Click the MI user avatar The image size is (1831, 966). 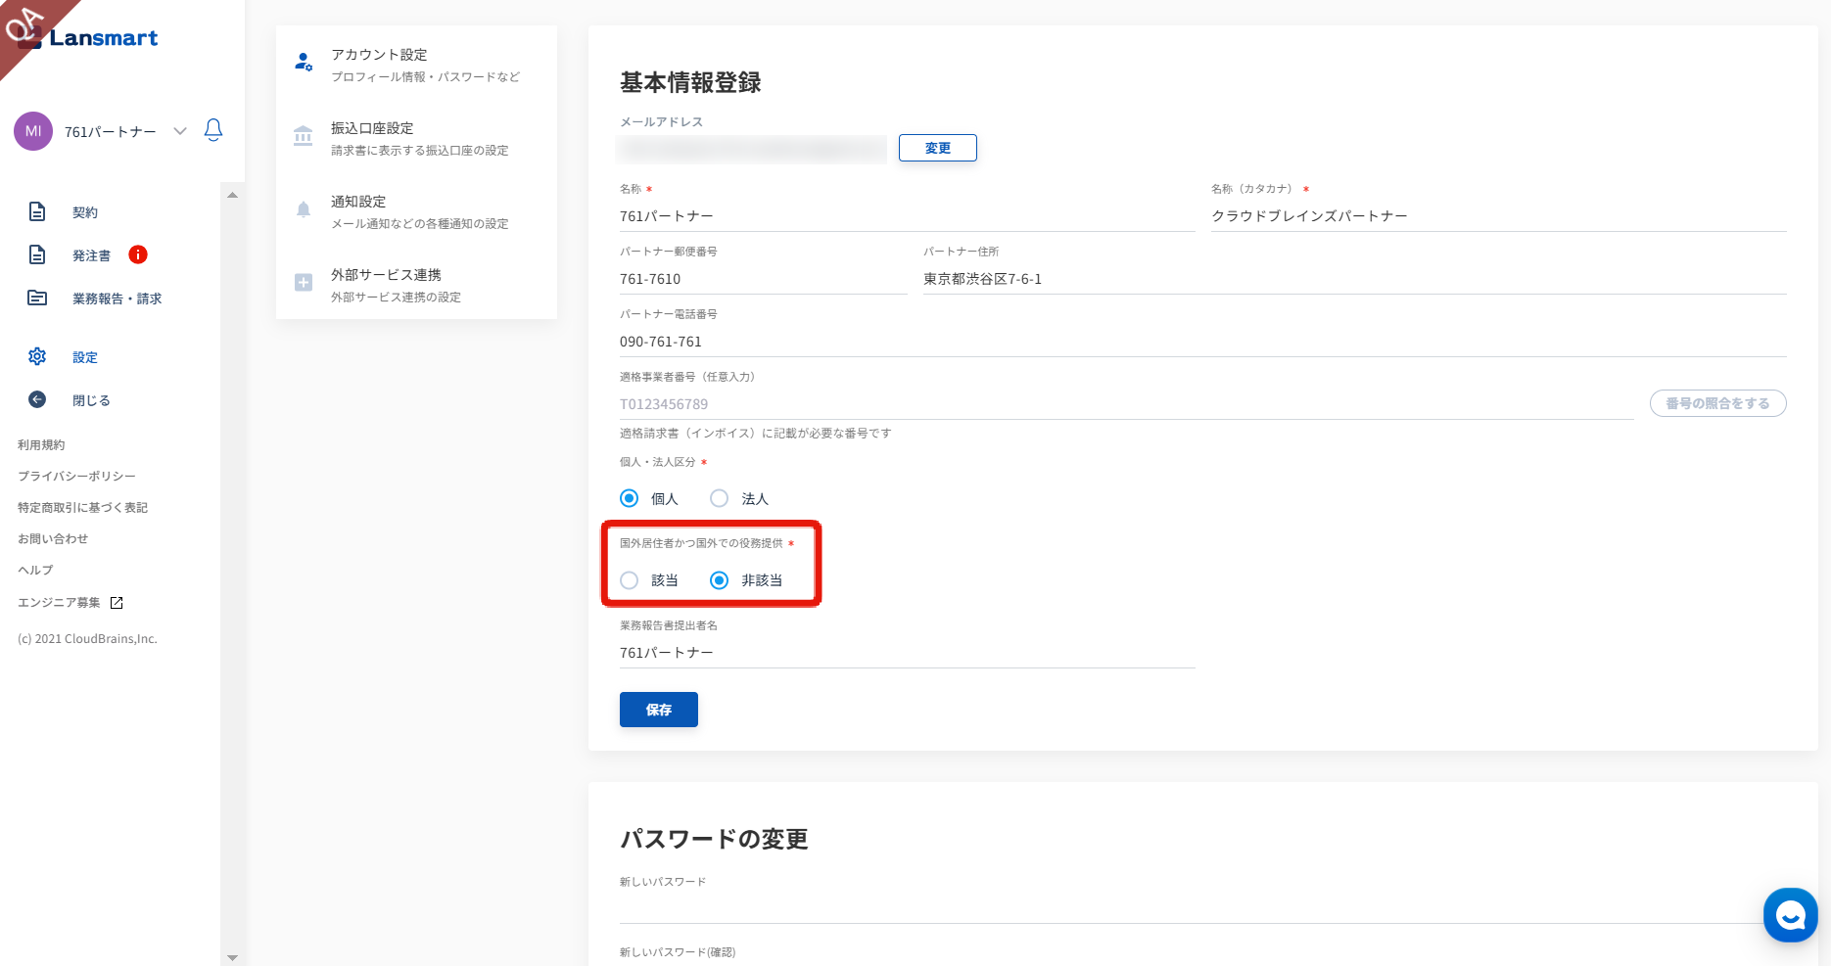click(x=33, y=131)
